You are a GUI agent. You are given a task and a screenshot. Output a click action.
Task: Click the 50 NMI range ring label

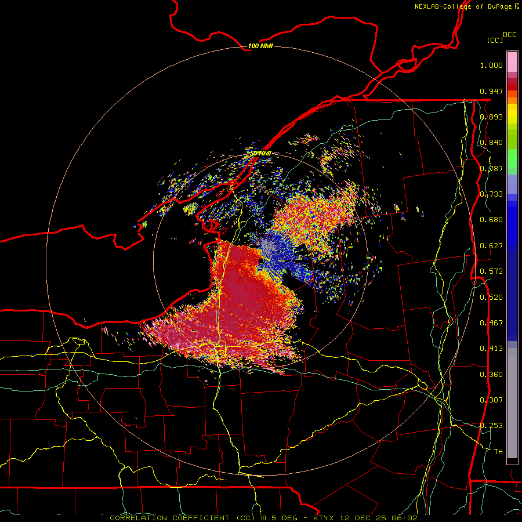[x=260, y=153]
